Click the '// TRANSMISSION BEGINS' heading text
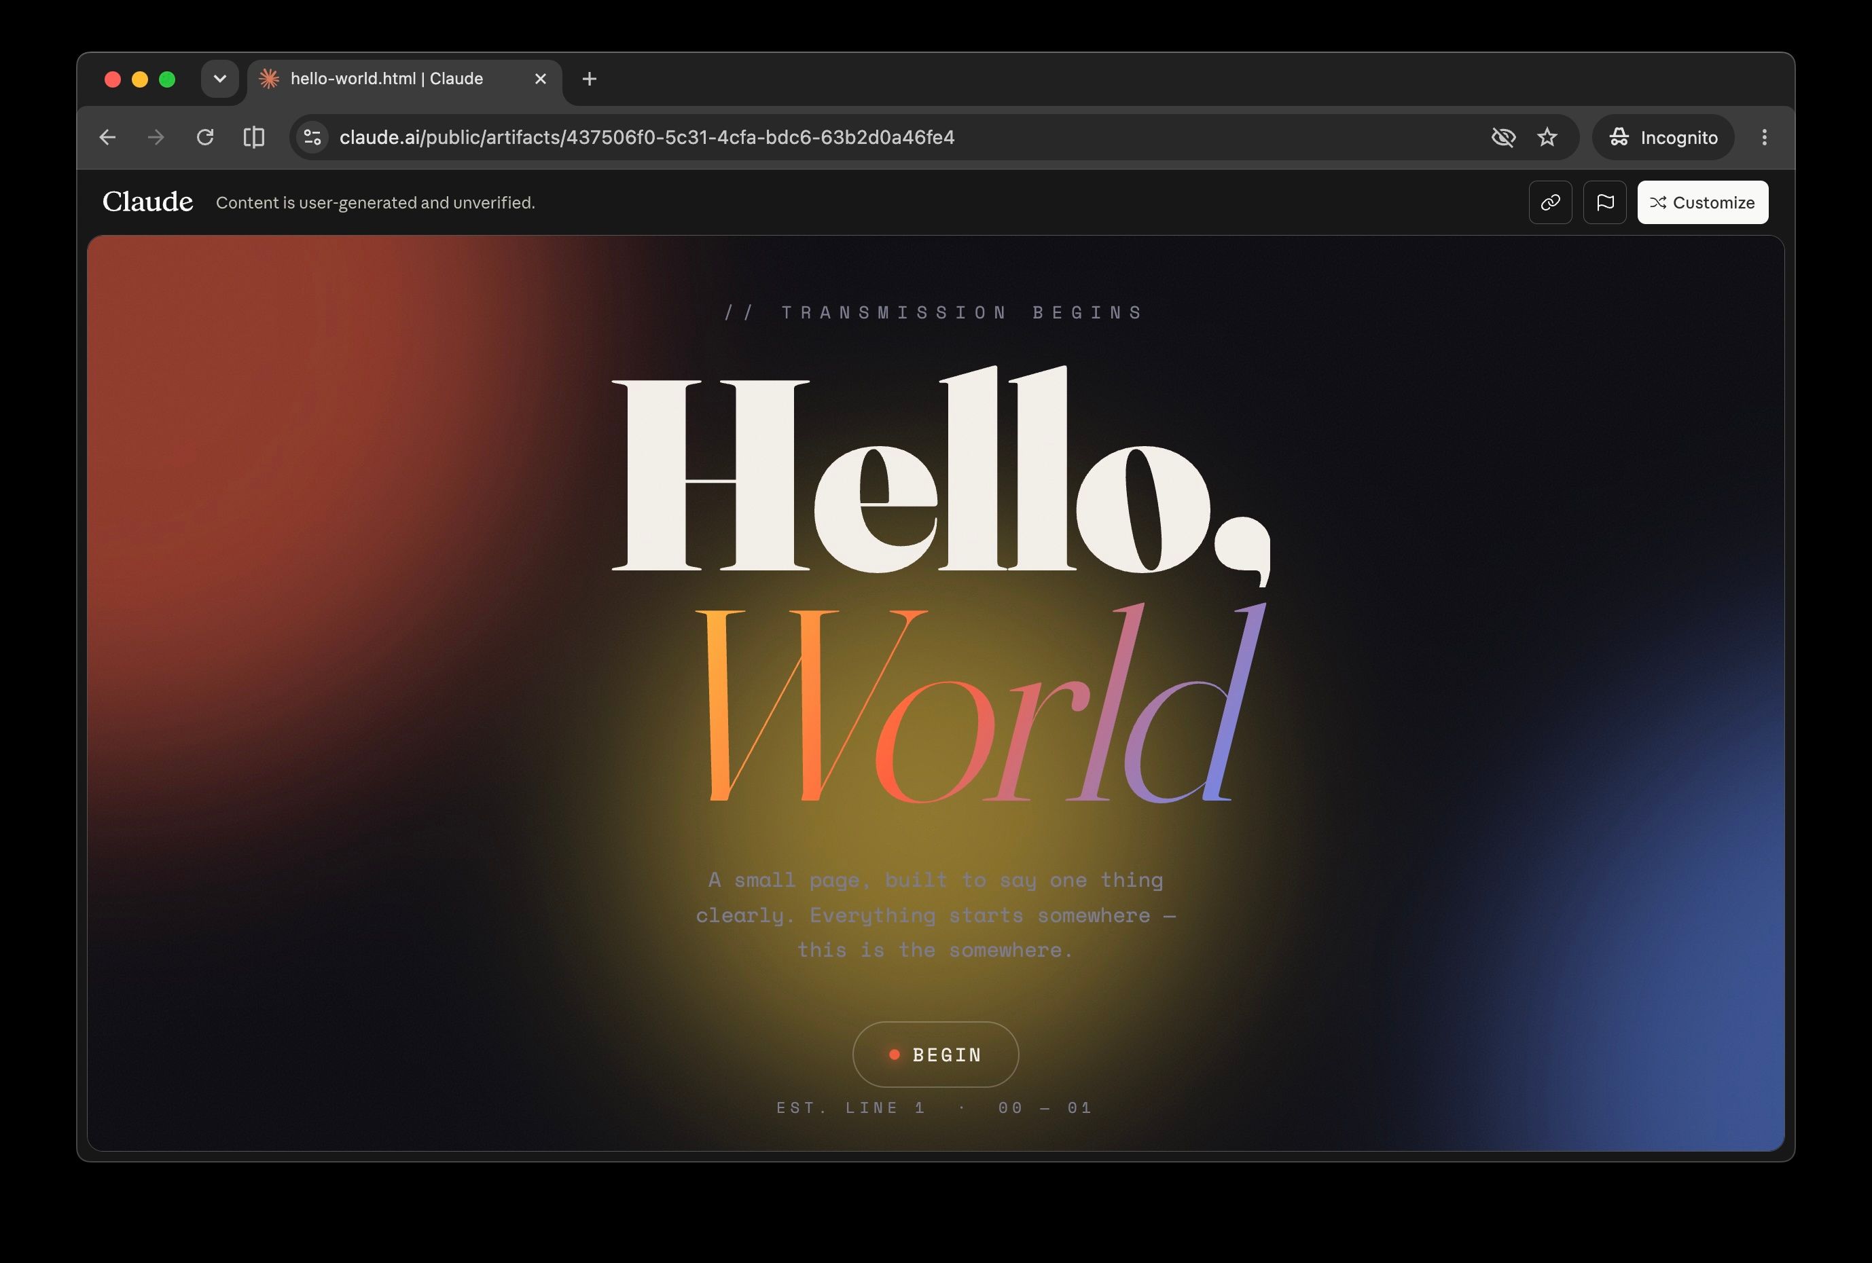 935,312
